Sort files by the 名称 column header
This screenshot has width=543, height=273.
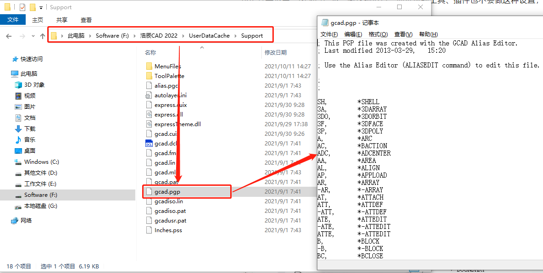coord(150,53)
